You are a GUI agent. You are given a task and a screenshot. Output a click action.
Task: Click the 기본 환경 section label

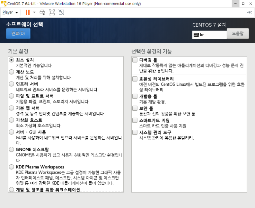[x=18, y=51]
